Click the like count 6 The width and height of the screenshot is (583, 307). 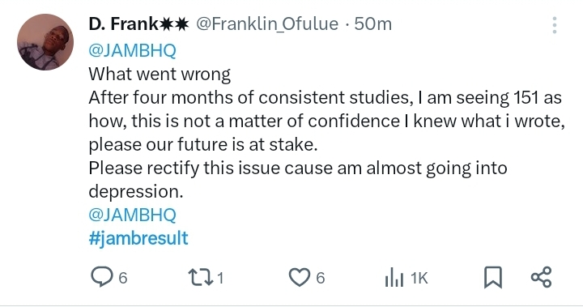point(321,279)
